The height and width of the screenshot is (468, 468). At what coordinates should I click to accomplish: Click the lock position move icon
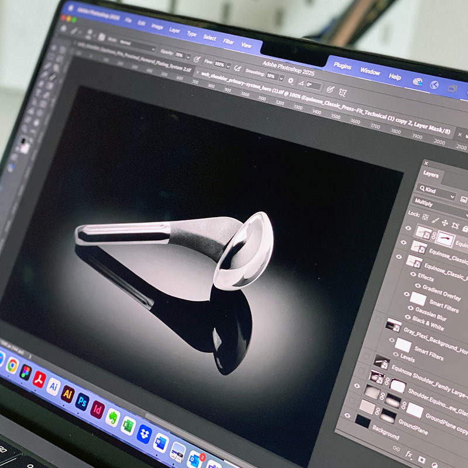tap(444, 223)
